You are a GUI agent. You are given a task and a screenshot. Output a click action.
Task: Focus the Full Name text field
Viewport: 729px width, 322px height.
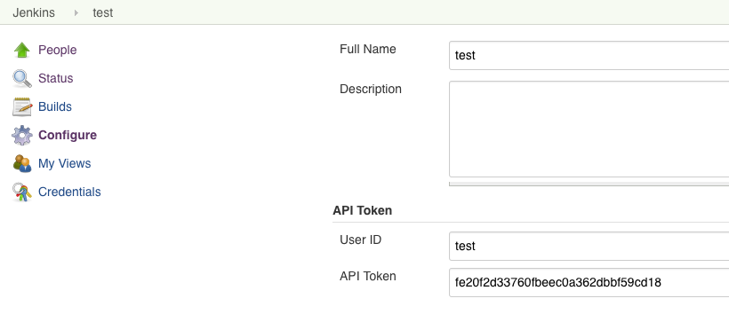click(x=589, y=55)
